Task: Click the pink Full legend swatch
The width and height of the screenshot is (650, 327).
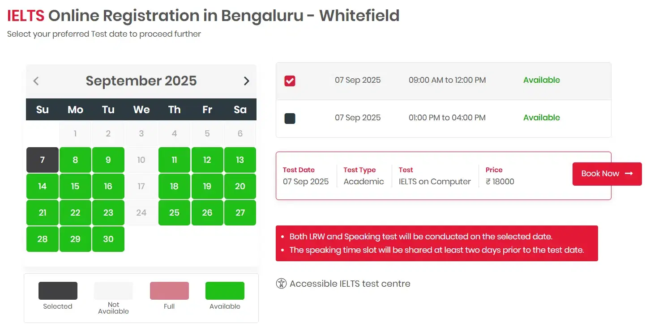Action: coord(169,290)
